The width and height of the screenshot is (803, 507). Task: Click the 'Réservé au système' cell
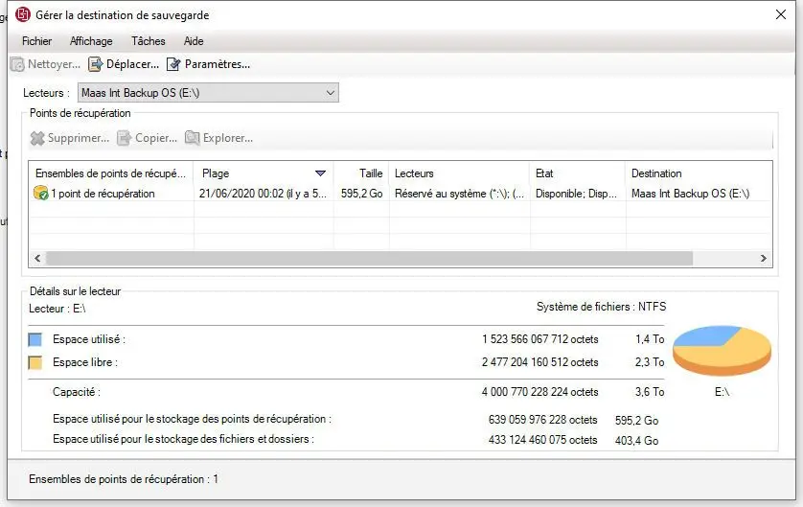[459, 194]
